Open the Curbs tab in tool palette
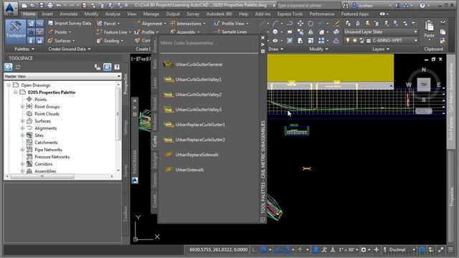The image size is (459, 258). 155,141
